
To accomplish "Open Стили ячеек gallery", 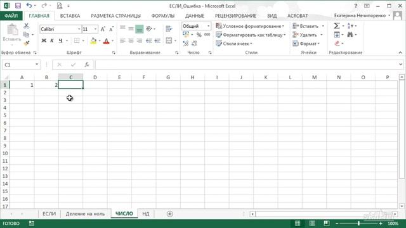I will pos(234,44).
